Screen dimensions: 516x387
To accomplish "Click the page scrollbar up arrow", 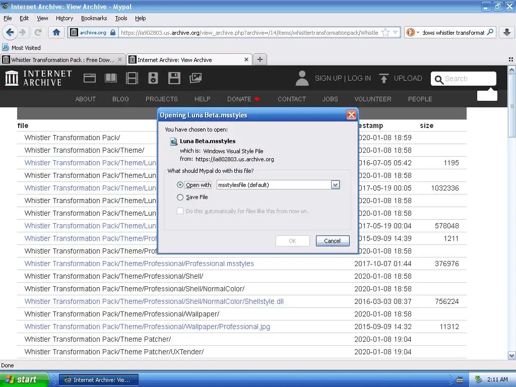I will tap(511, 70).
